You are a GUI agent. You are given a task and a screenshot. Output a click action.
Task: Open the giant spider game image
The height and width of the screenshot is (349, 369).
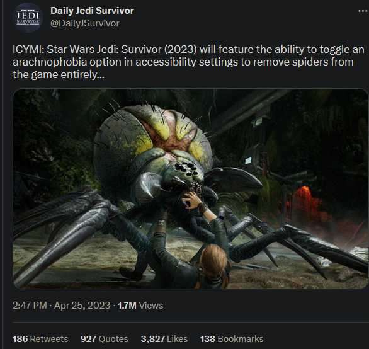tap(190, 188)
